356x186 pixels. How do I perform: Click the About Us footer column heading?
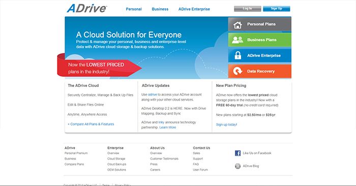point(157,148)
